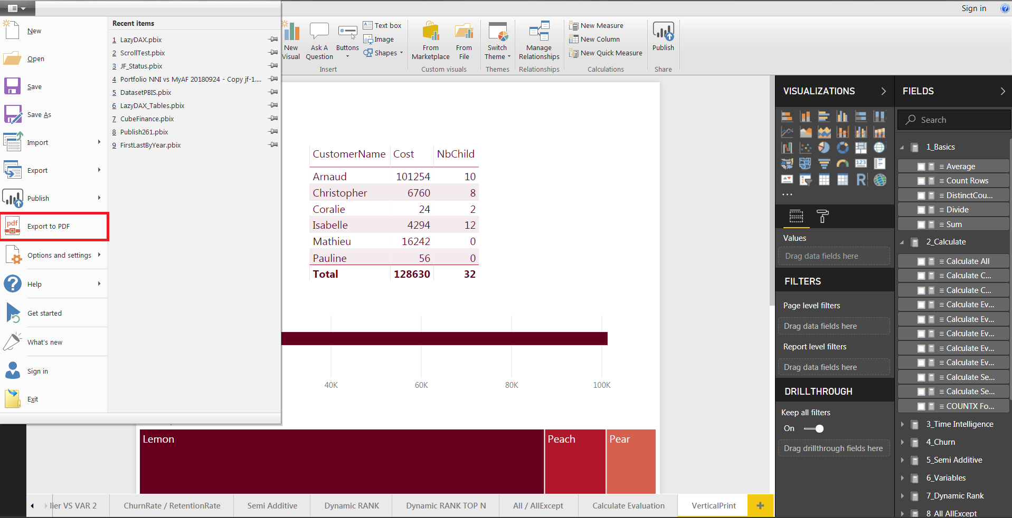The image size is (1012, 518).
Task: Click Manage Relationships in ribbon
Action: [539, 41]
